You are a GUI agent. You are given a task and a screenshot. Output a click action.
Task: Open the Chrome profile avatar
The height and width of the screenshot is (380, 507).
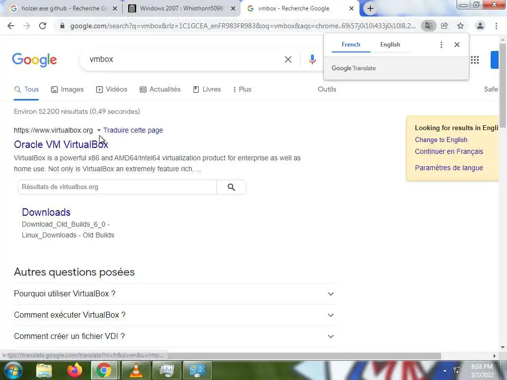[480, 26]
